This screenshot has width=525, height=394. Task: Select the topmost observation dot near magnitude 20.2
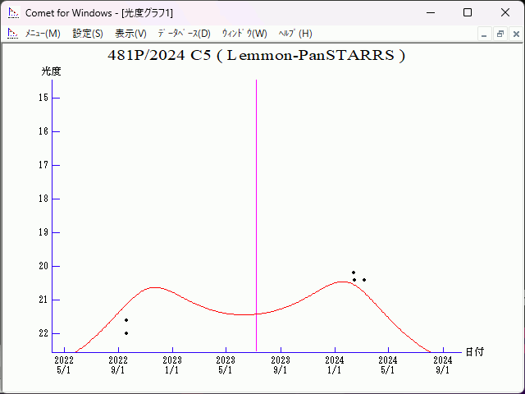click(x=354, y=273)
